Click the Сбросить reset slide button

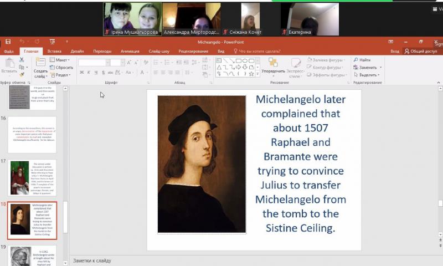(x=61, y=67)
